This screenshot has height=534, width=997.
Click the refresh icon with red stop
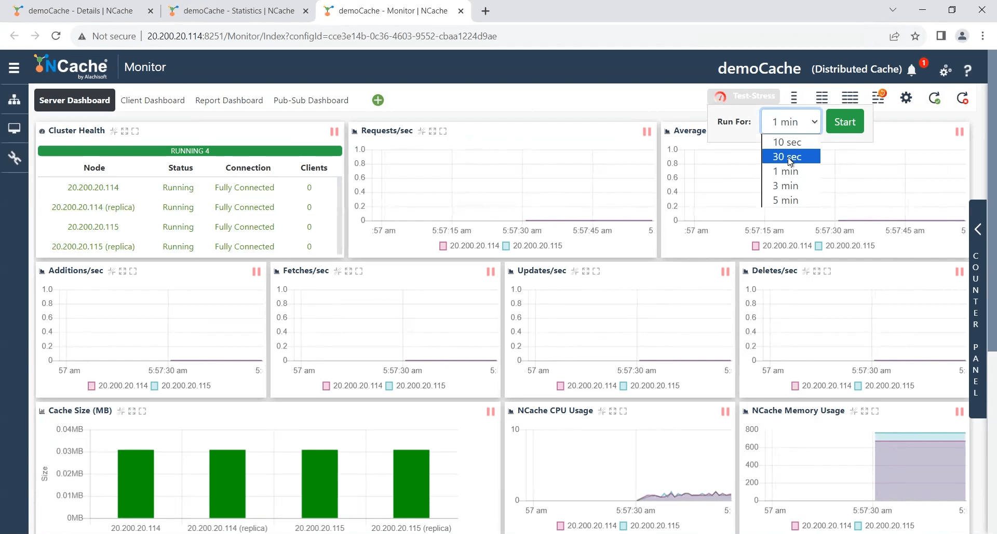[962, 98]
